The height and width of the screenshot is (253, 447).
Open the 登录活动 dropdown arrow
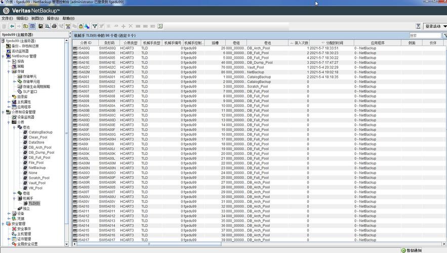tap(444, 26)
